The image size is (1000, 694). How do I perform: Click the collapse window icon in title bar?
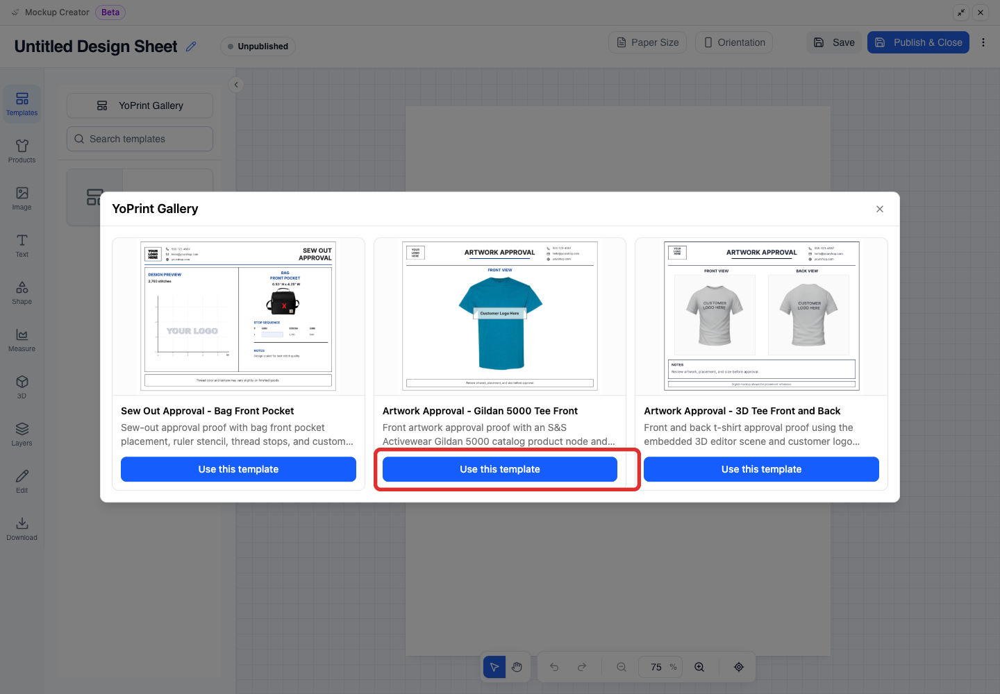[961, 12]
